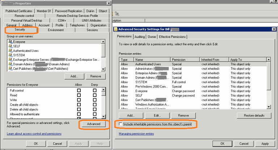The width and height of the screenshot is (278, 150).
Task: Select the Windows Authorization A... entry
Action: coord(193,104)
